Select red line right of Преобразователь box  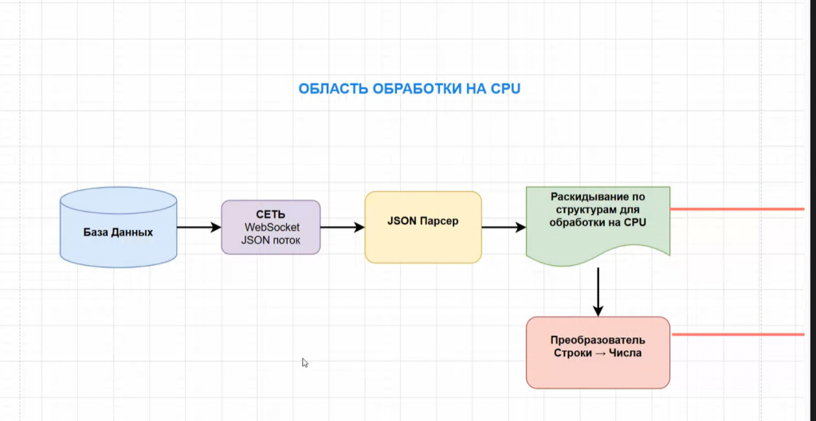coord(737,335)
